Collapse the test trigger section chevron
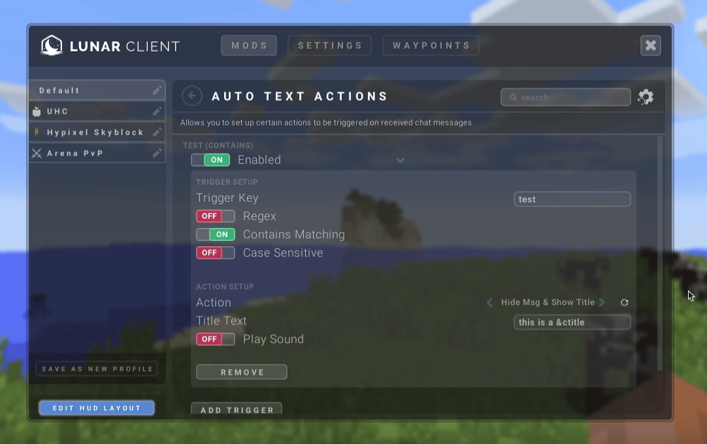 tap(401, 161)
